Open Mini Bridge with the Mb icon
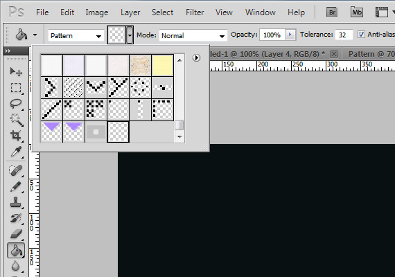This screenshot has height=277, width=395. pos(357,12)
